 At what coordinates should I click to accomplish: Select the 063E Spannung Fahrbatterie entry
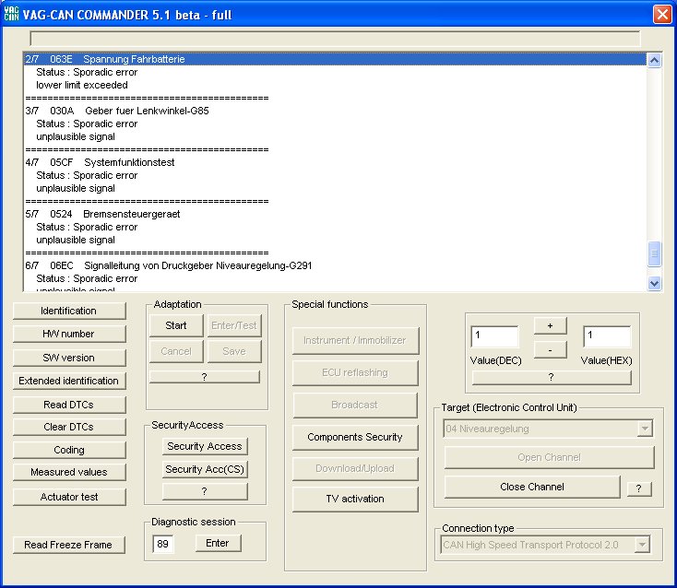tap(335, 59)
